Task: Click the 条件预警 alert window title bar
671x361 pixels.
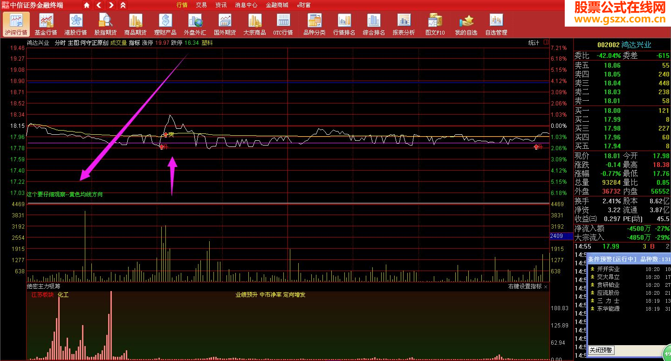Action: 629,259
